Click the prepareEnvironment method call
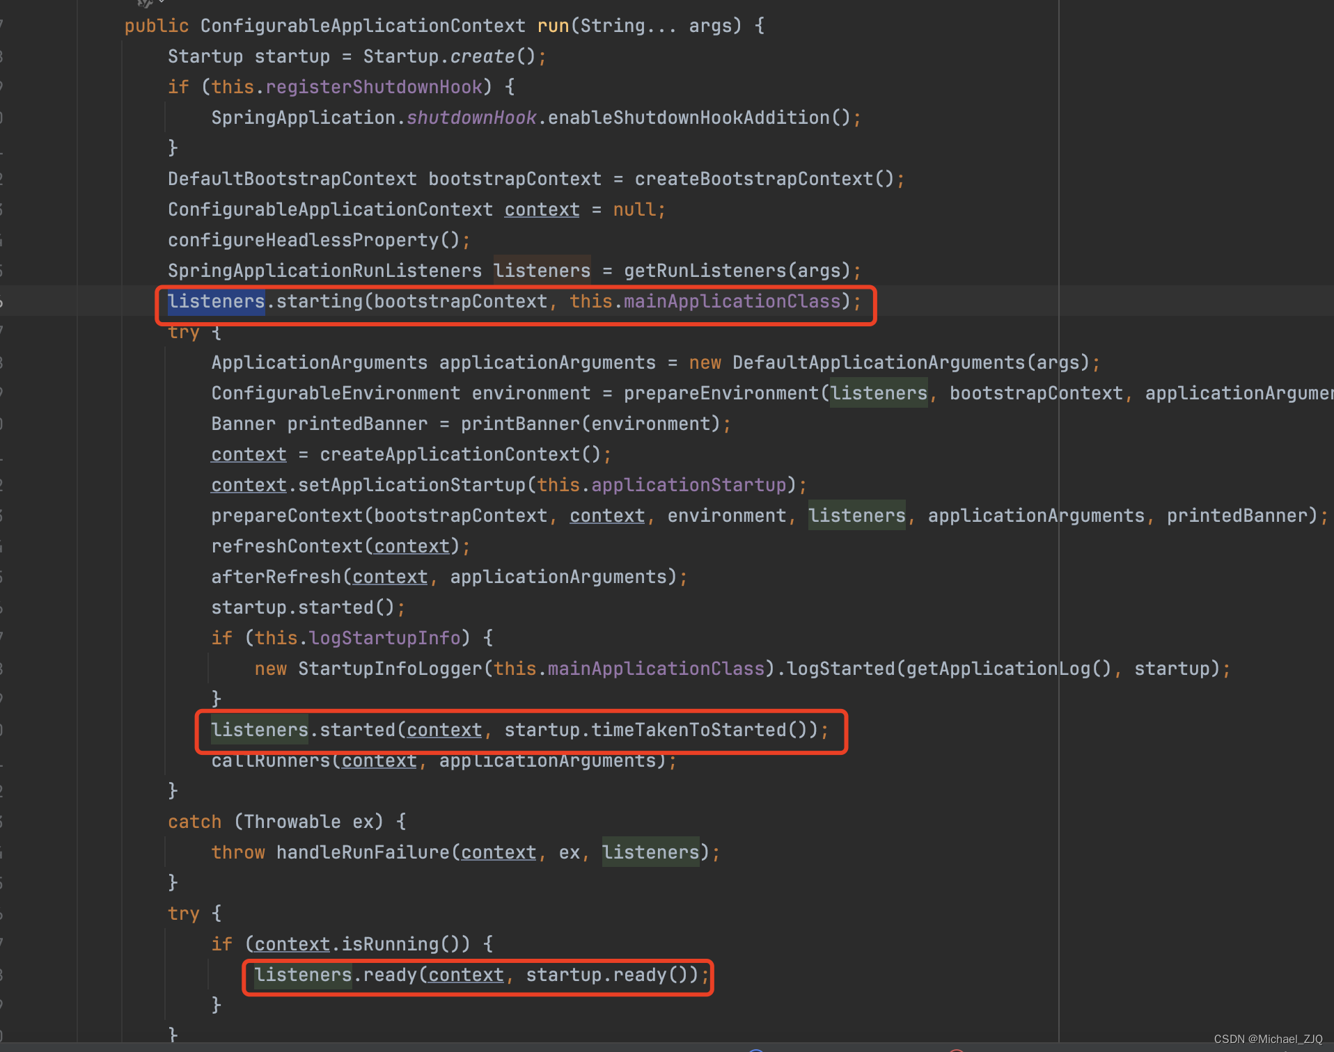The height and width of the screenshot is (1052, 1334). (721, 393)
